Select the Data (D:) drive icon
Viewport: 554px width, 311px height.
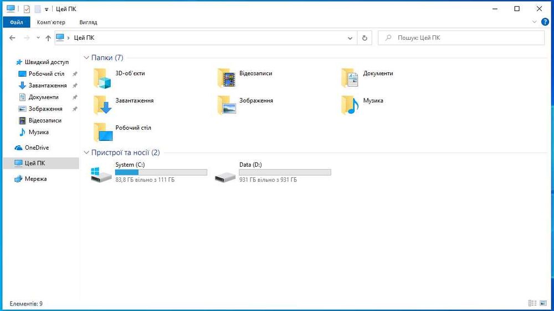(225, 177)
